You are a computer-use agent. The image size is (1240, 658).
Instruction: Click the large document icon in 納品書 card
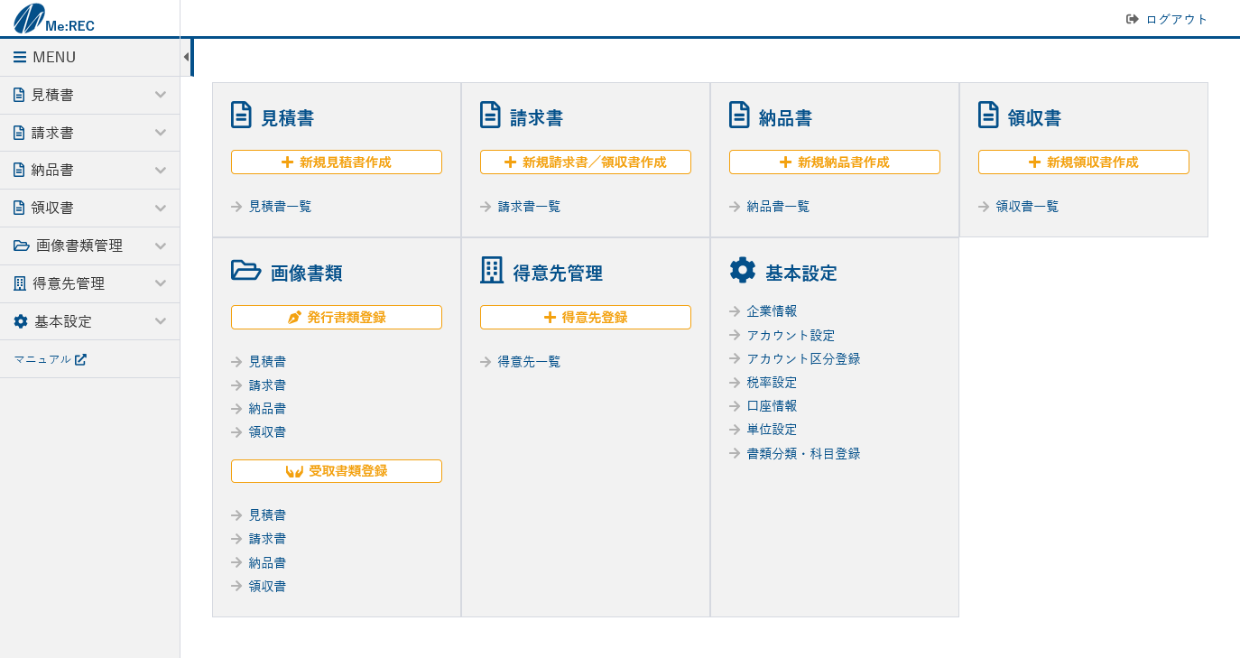pos(739,115)
